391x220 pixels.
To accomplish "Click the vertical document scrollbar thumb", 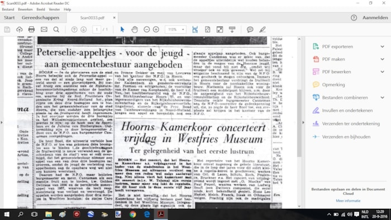I will (x=299, y=123).
